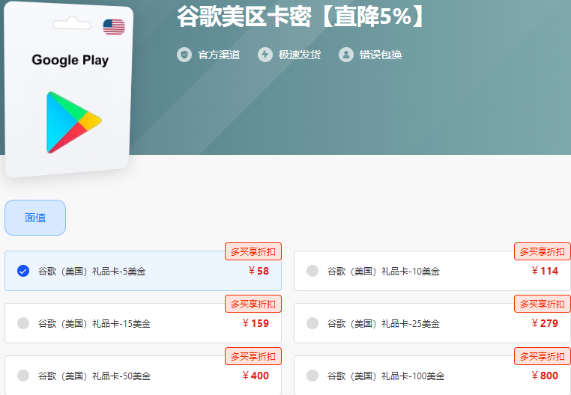
Task: Click 多买享折扣 badge on 10美金 option
Action: (x=543, y=251)
